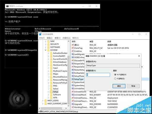Select the ResourceManager key
This screenshot has width=152, height=114.
pyautogui.click(x=60, y=80)
